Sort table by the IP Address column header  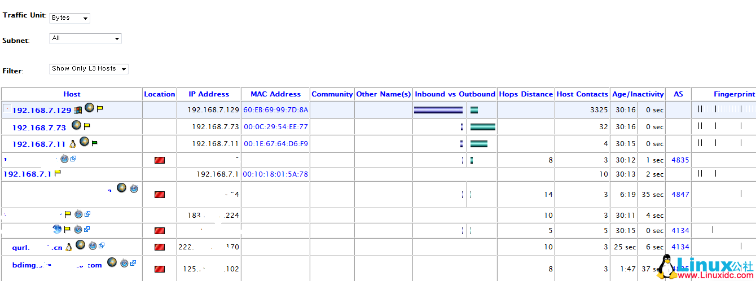pyautogui.click(x=209, y=94)
